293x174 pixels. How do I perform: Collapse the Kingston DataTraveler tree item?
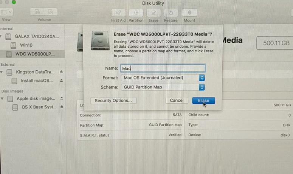tap(2, 72)
